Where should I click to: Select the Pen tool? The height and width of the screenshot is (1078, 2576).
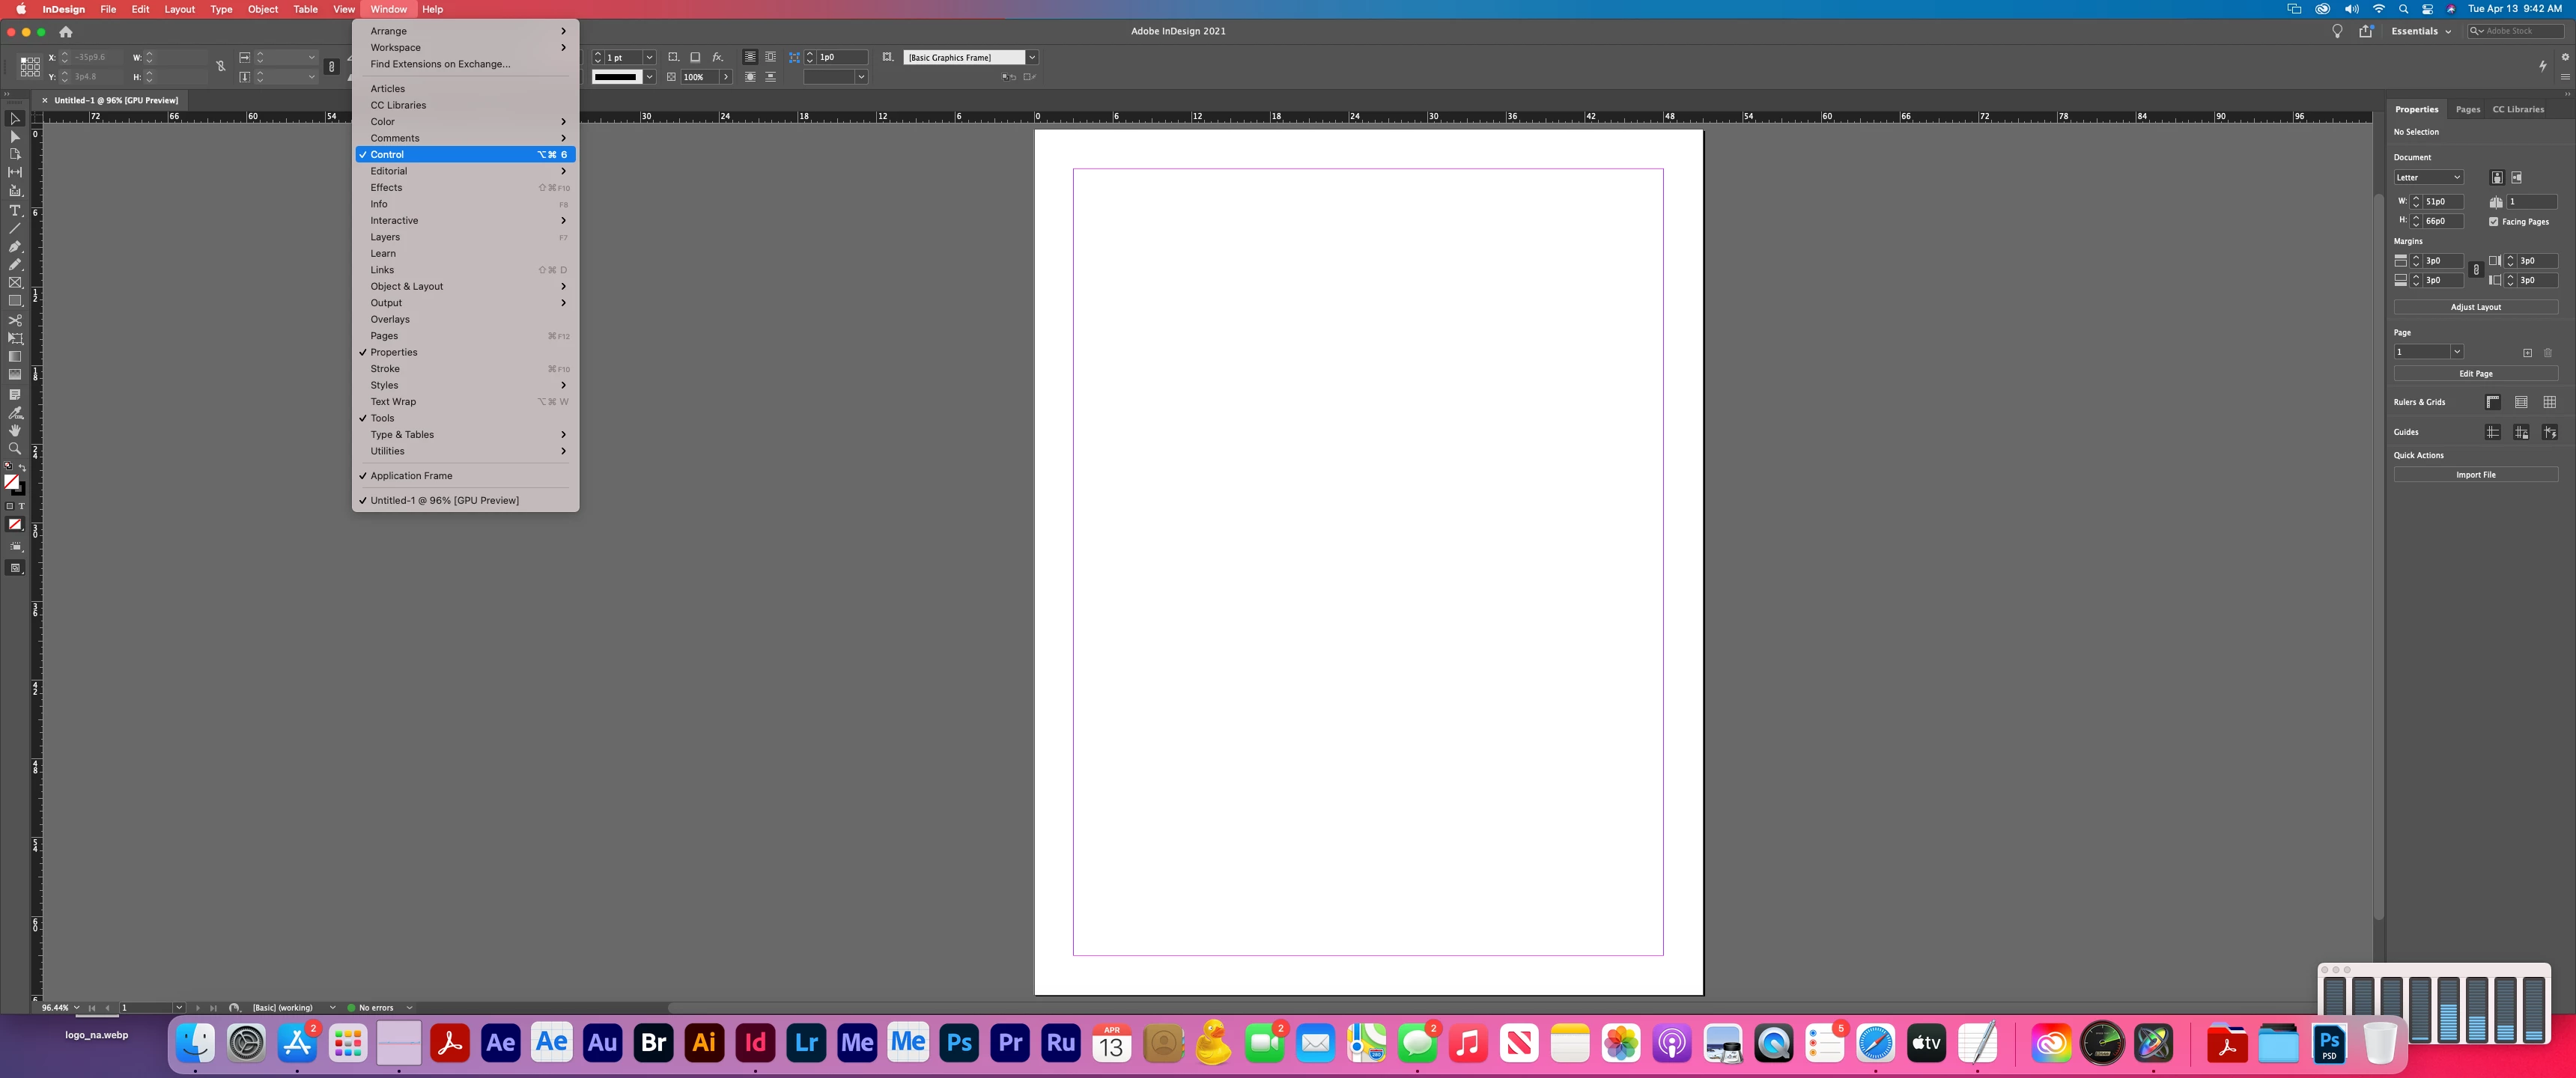pyautogui.click(x=15, y=246)
